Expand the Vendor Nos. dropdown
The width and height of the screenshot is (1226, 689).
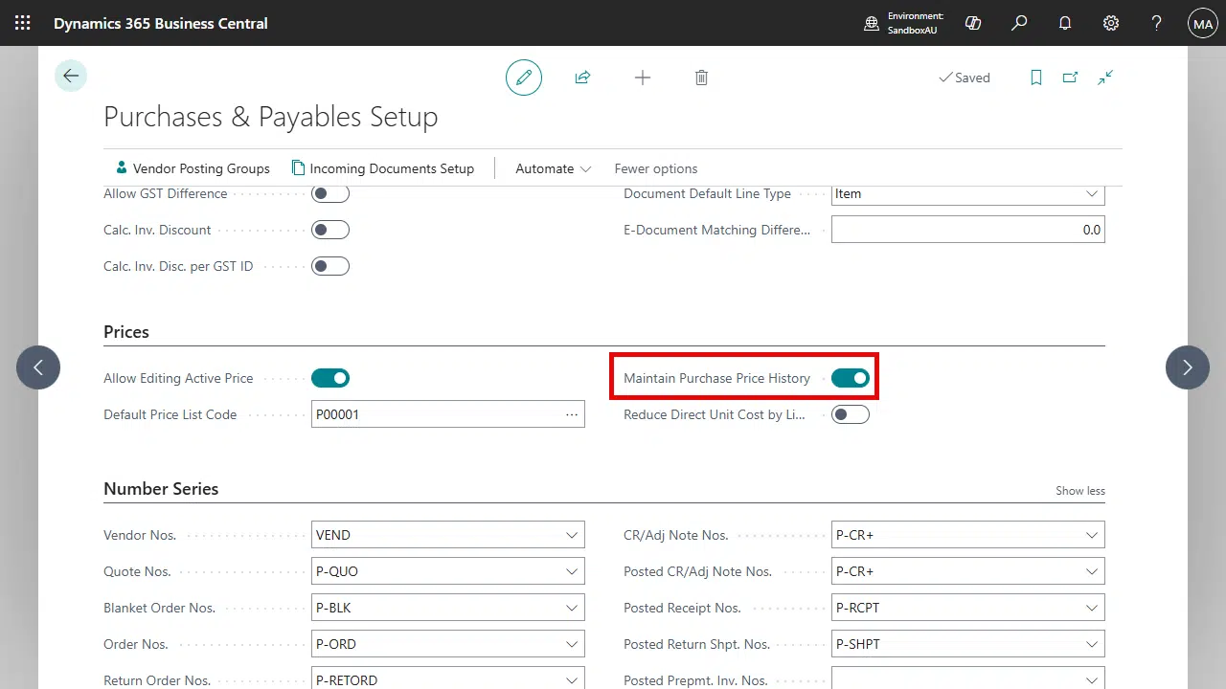pos(572,535)
